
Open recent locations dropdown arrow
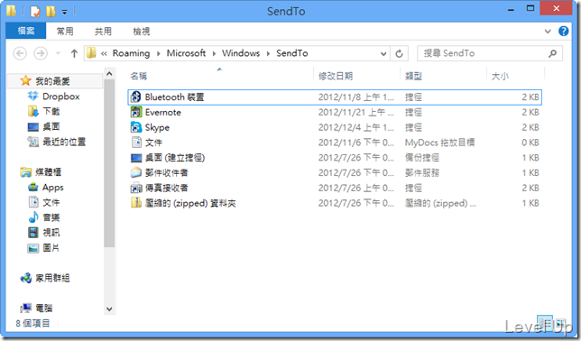(58, 53)
